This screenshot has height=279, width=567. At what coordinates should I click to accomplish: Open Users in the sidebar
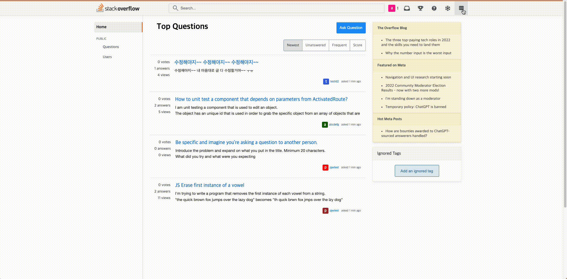107,57
